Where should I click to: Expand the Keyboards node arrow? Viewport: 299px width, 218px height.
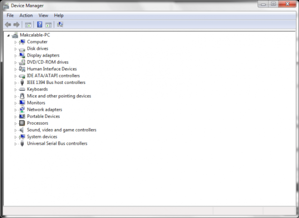15,90
